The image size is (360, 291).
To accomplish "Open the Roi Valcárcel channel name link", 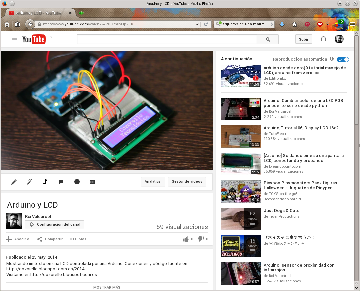I will coord(38,216).
